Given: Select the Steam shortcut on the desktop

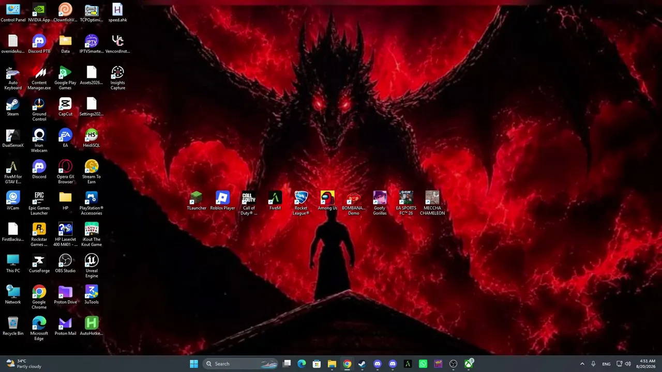Looking at the screenshot, I should point(13,107).
